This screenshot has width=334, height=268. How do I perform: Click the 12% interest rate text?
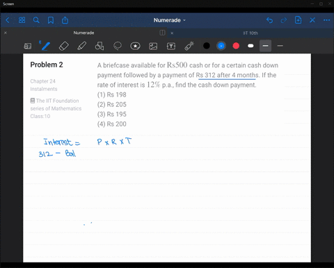(153, 85)
